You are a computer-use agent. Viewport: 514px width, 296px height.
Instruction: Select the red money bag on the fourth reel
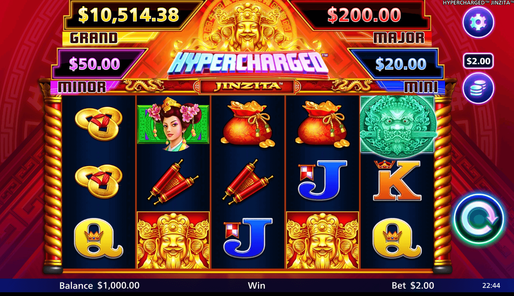(322, 124)
